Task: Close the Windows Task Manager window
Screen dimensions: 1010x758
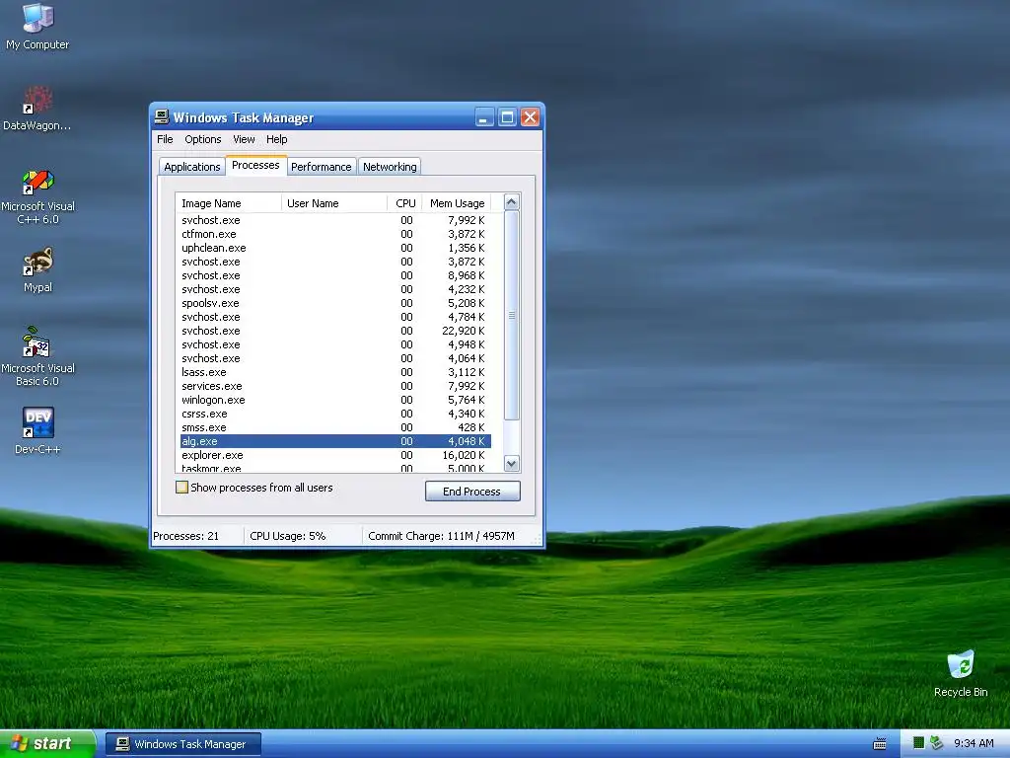Action: click(530, 117)
